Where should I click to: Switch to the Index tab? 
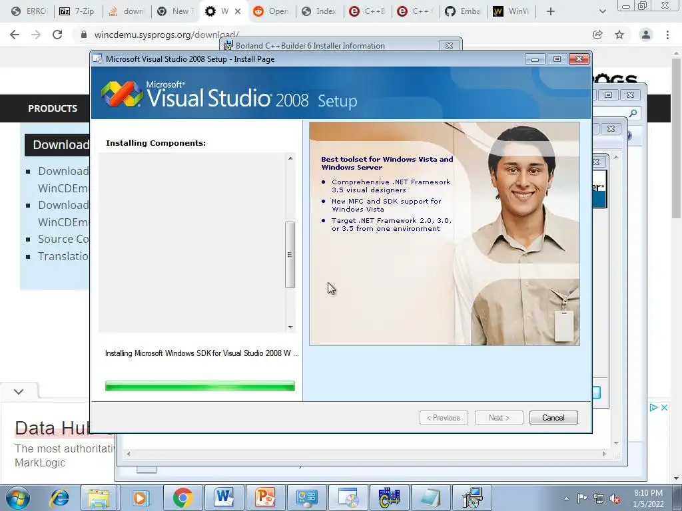319,11
